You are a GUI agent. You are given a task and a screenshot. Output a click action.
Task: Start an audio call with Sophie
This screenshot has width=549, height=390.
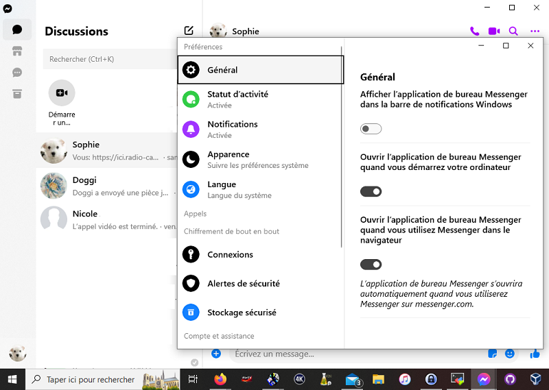[x=474, y=31]
